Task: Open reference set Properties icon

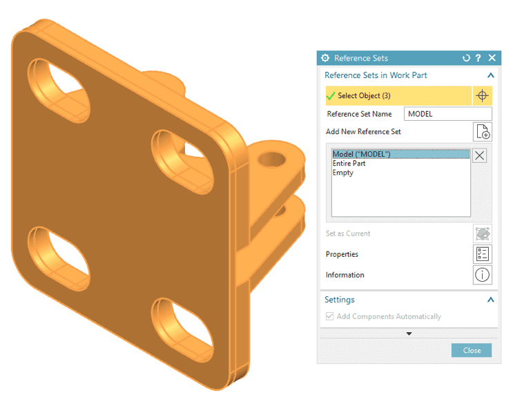Action: [482, 254]
